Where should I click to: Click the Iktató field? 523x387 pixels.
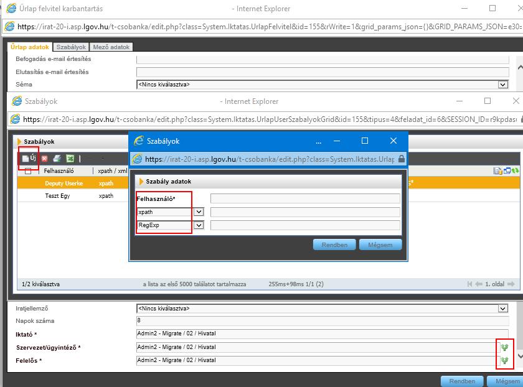point(323,333)
